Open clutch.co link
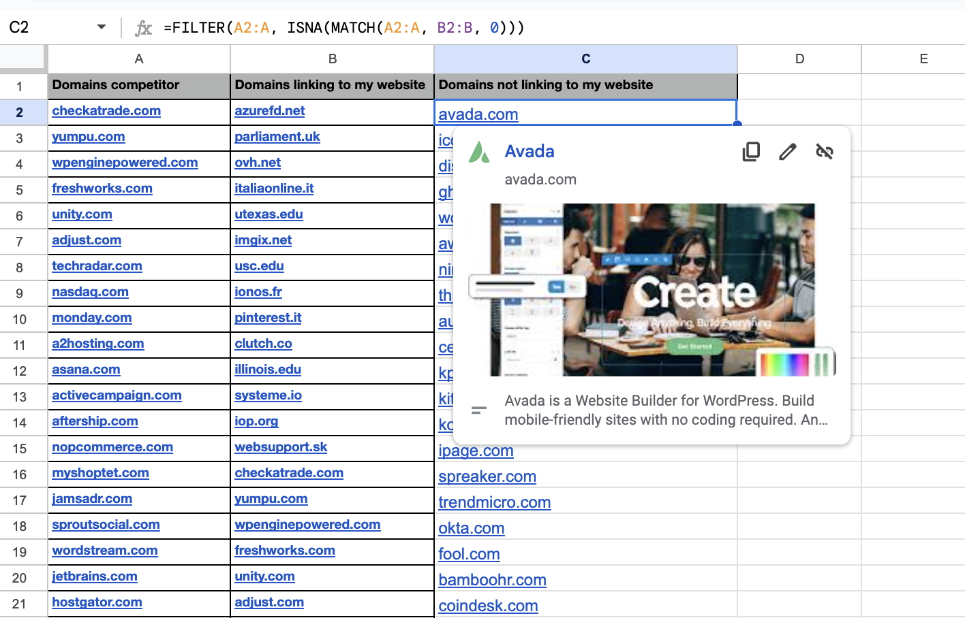 (x=263, y=344)
